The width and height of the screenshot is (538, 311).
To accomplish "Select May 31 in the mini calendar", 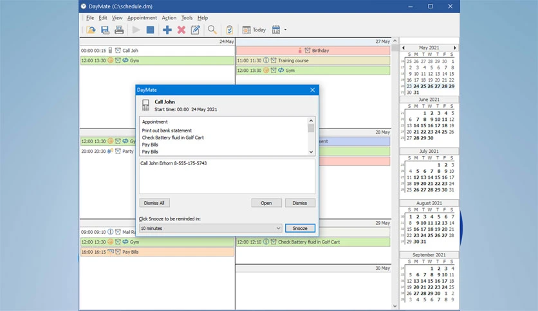I will [x=416, y=93].
